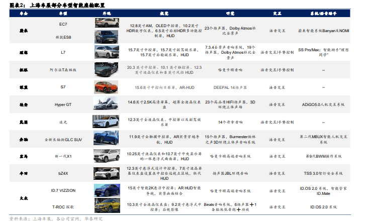This screenshot has height=224, width=365.
Task: Select the 15英寸智能2K悬浮中控屏 description
Action: coord(164,190)
